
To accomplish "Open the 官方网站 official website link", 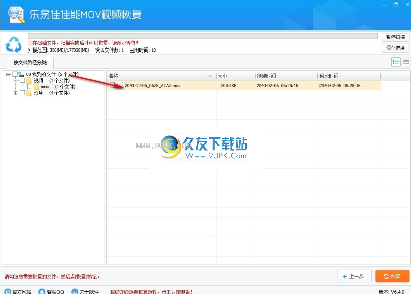I will coord(22,291).
